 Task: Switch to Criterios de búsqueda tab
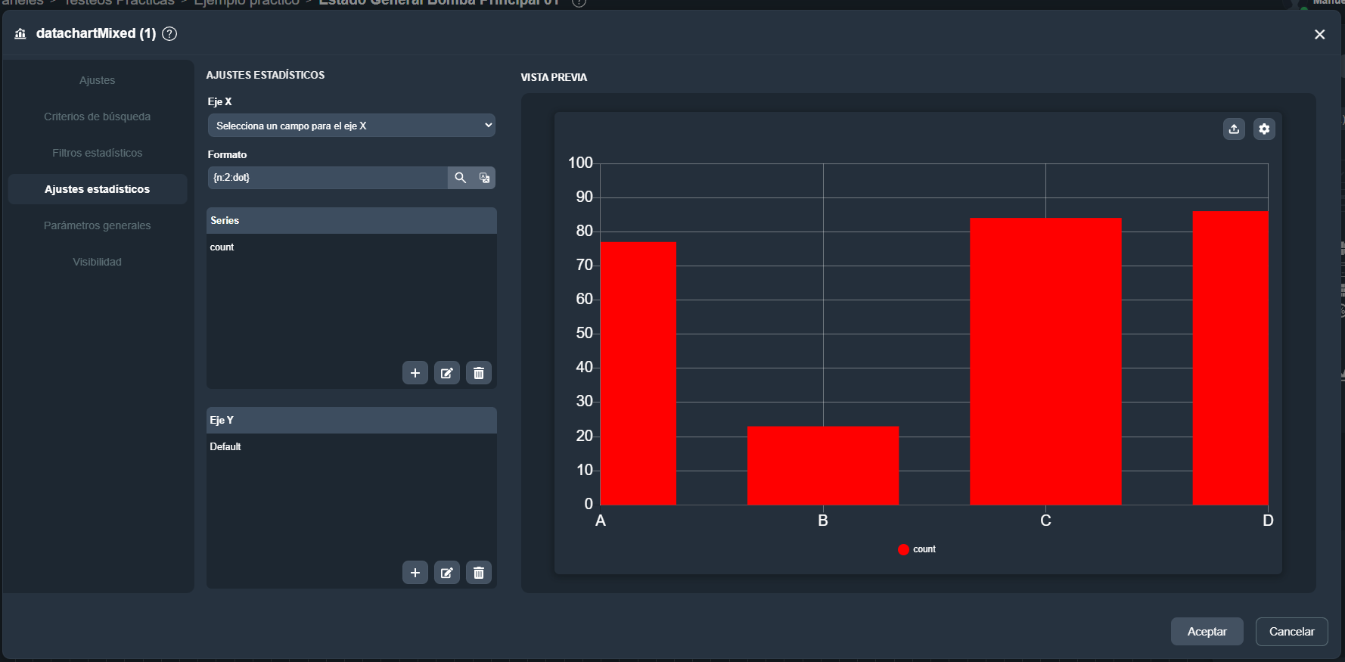(97, 117)
